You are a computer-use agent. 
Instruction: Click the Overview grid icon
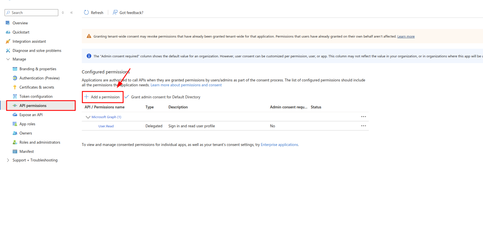8,23
